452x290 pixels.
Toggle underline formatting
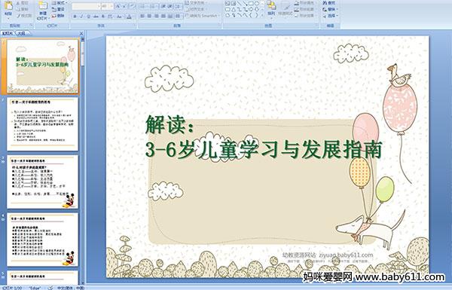click(x=88, y=17)
